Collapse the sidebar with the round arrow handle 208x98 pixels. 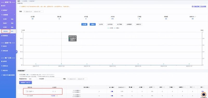[16, 52]
